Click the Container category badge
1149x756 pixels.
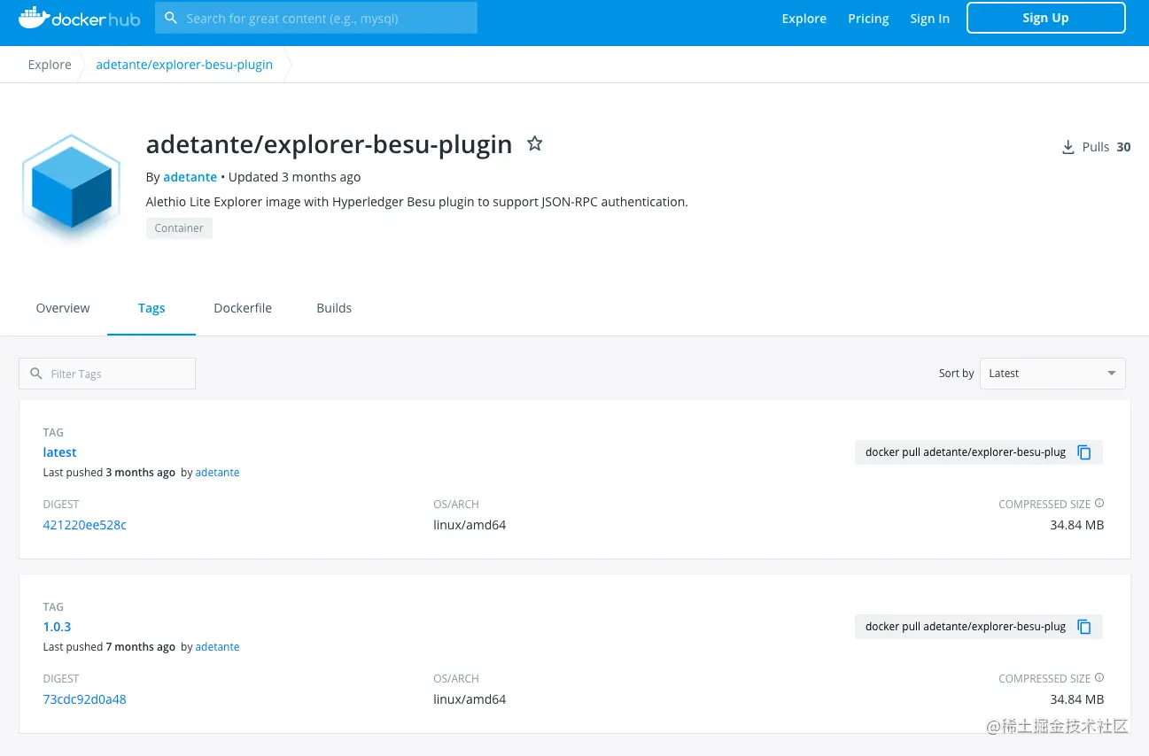coord(179,228)
